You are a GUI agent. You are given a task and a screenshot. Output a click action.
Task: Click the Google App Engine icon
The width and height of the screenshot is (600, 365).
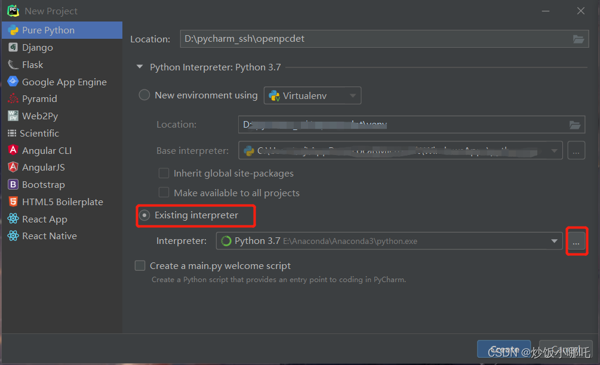coord(13,81)
